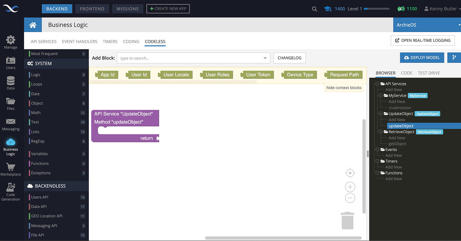
Task: Zoom in the workspace with plus icon
Action: click(x=350, y=187)
